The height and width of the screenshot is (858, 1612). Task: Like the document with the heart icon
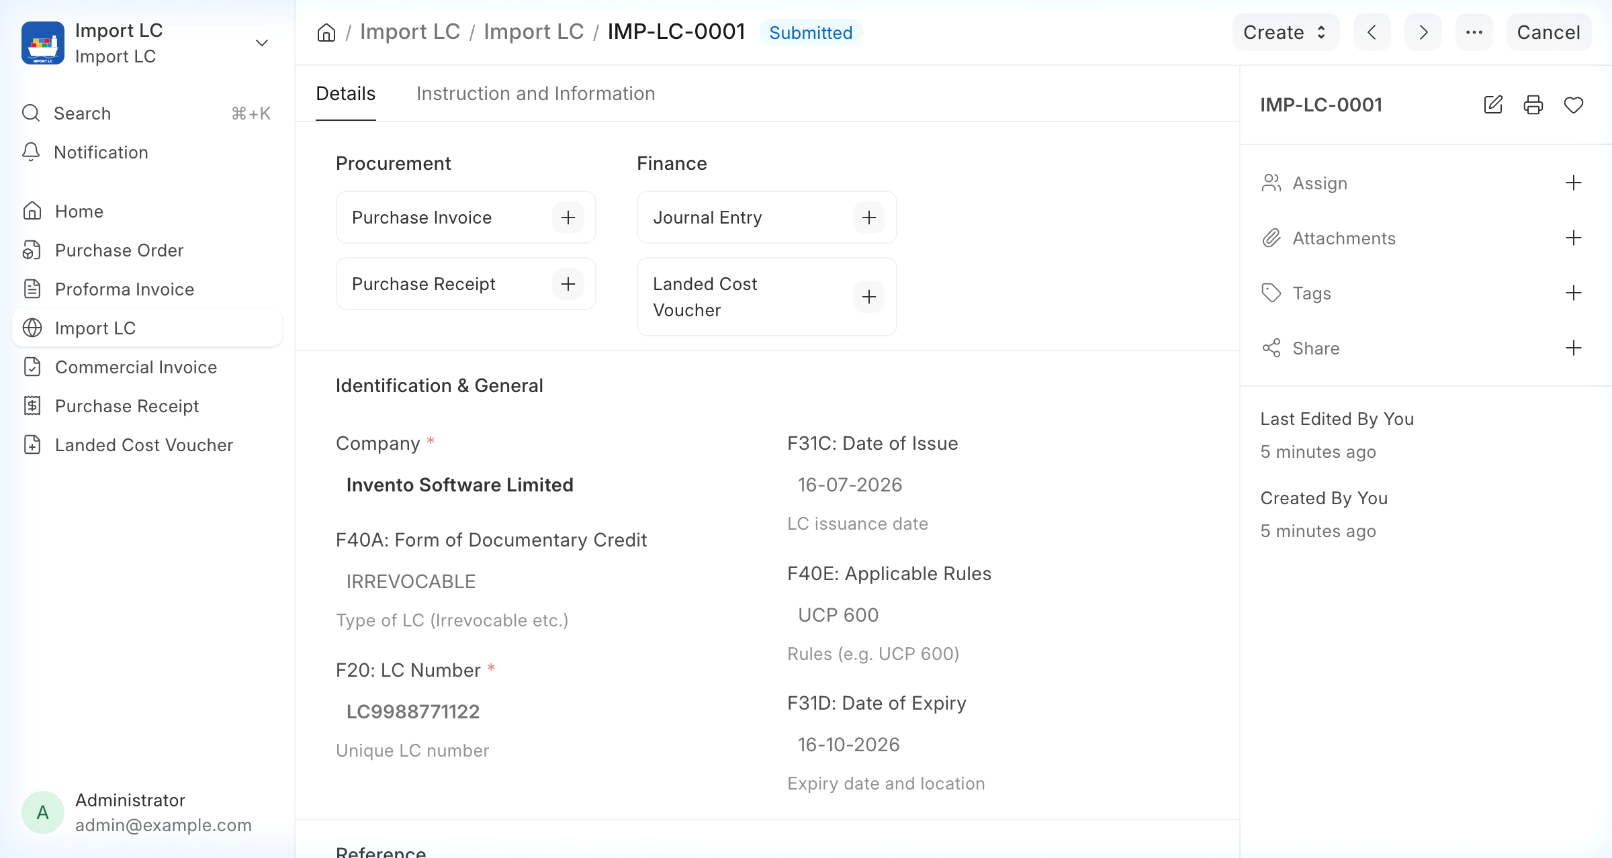[1574, 105]
